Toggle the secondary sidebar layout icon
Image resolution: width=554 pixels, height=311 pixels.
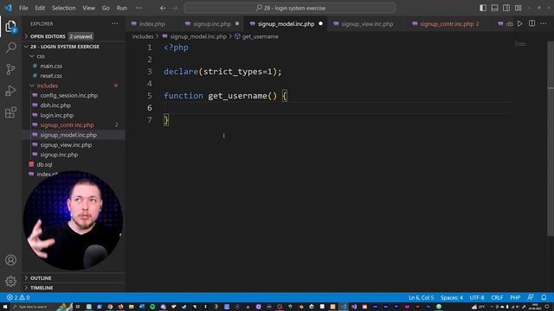tap(506, 8)
